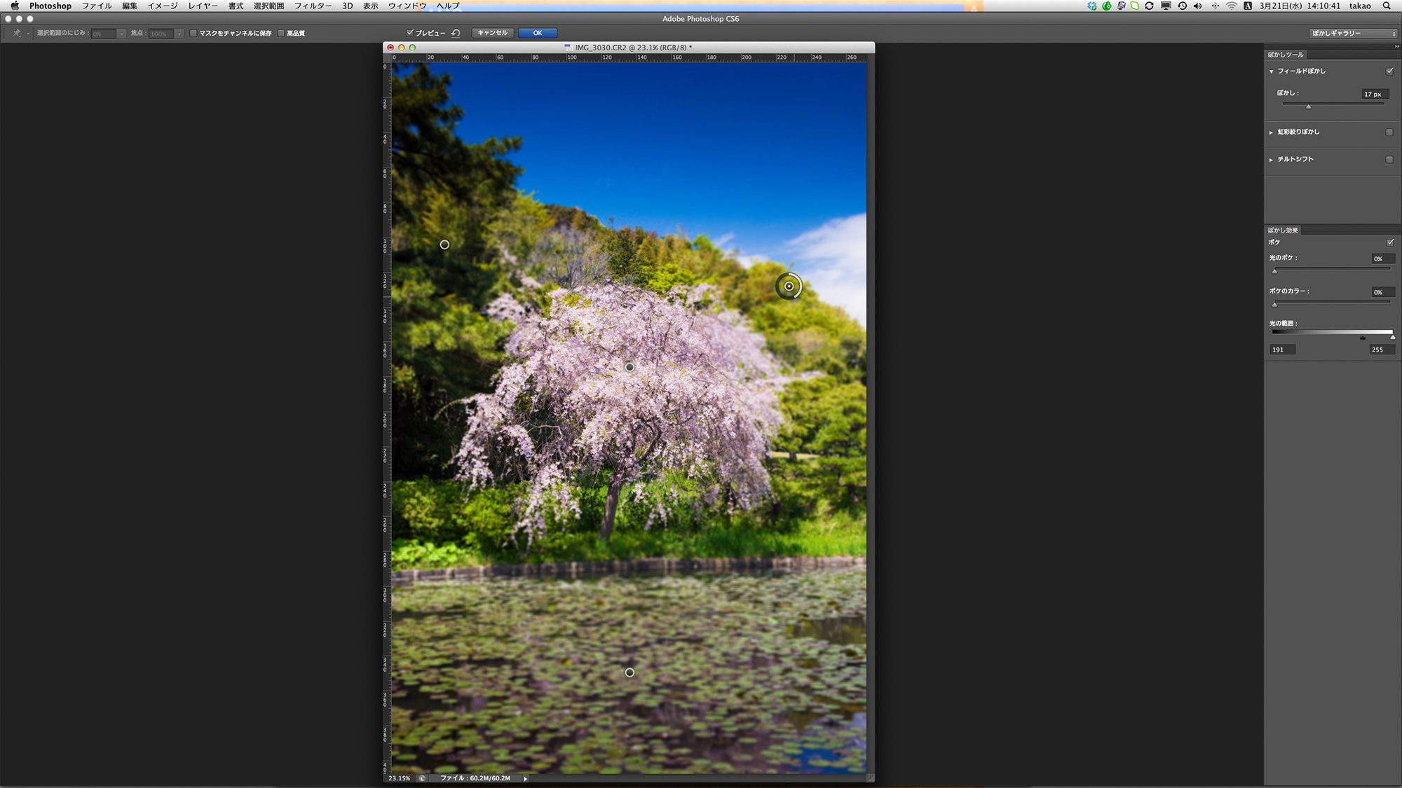The image size is (1402, 788).
Task: Enable the 高品質 checkbox
Action: tap(281, 33)
